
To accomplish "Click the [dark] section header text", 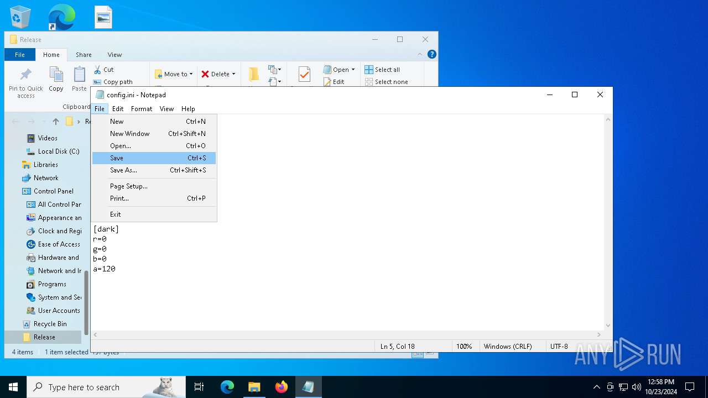I will tap(106, 229).
